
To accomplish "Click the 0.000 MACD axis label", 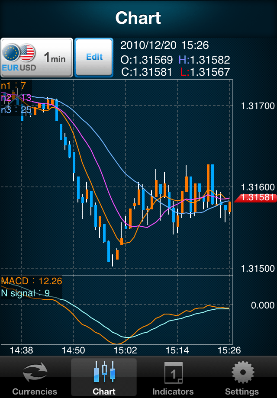I will click(x=263, y=305).
